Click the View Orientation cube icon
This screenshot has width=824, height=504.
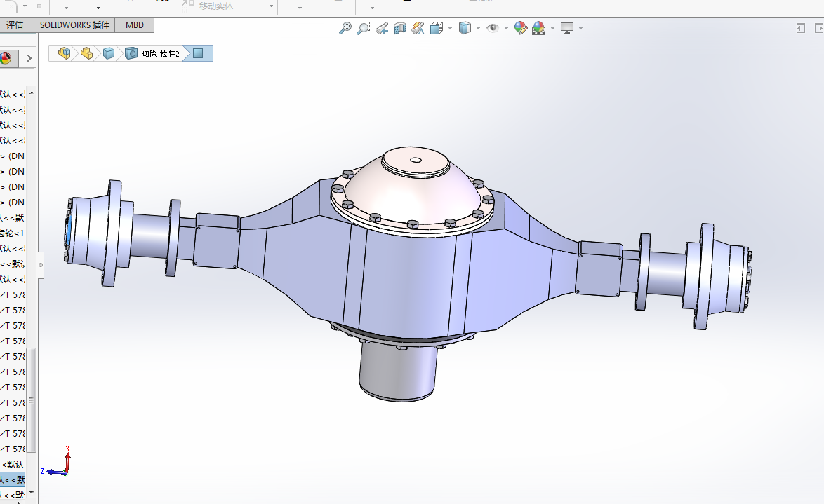437,28
